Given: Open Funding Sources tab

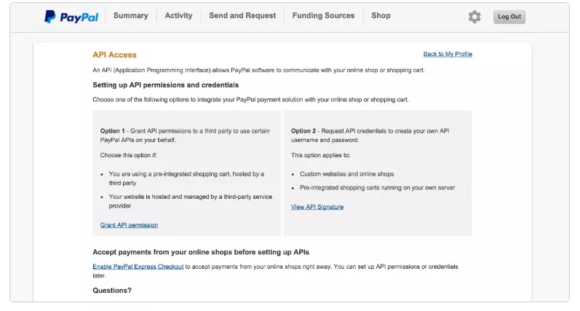Looking at the screenshot, I should [x=323, y=15].
